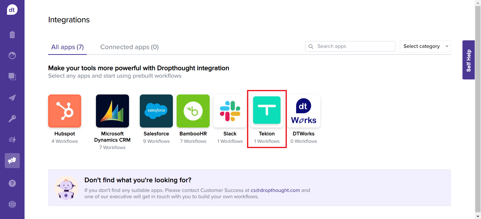
Task: Open the globe language icon in sidebar
Action: [12, 204]
